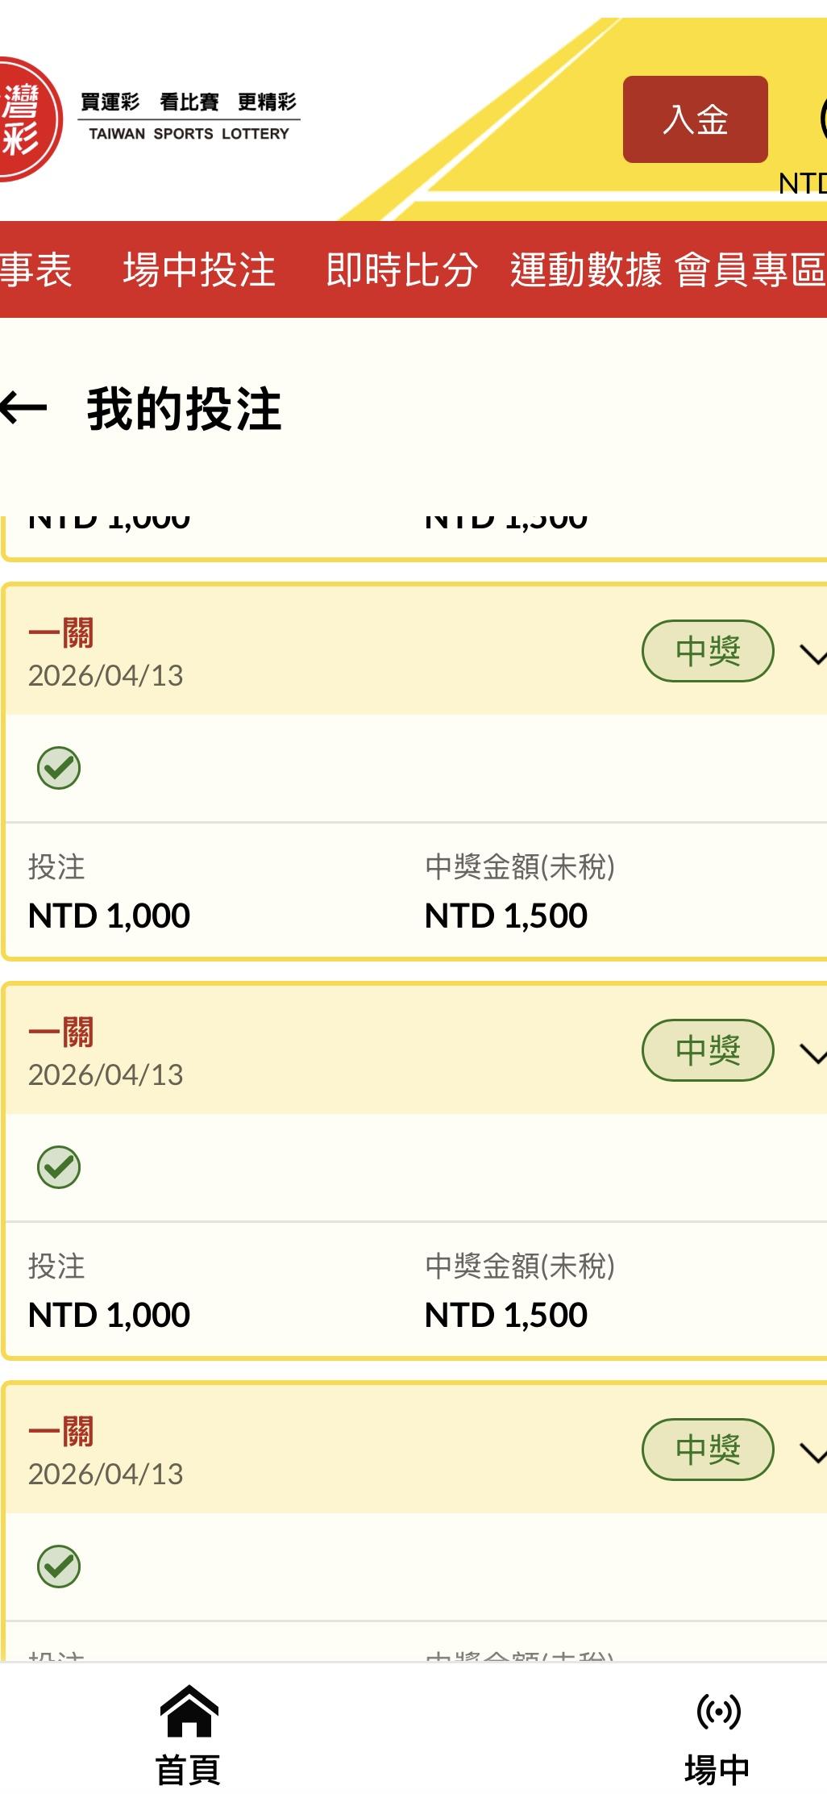Click 中獎 badge on third 一關 card
827x1794 pixels.
point(707,1450)
